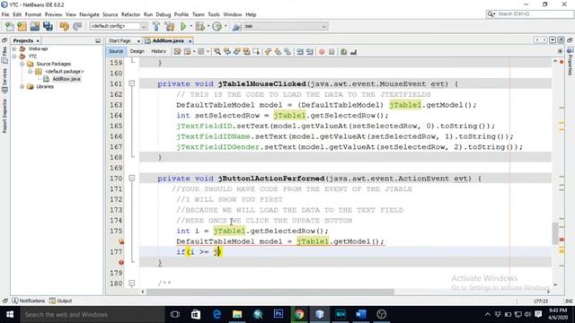Screen dimensions: 575x323
Task: Open File Explorer from taskbar
Action: 237,314
